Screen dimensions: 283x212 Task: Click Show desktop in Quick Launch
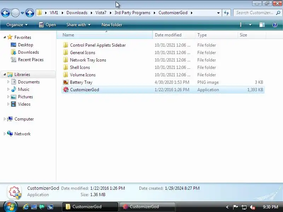[34, 207]
